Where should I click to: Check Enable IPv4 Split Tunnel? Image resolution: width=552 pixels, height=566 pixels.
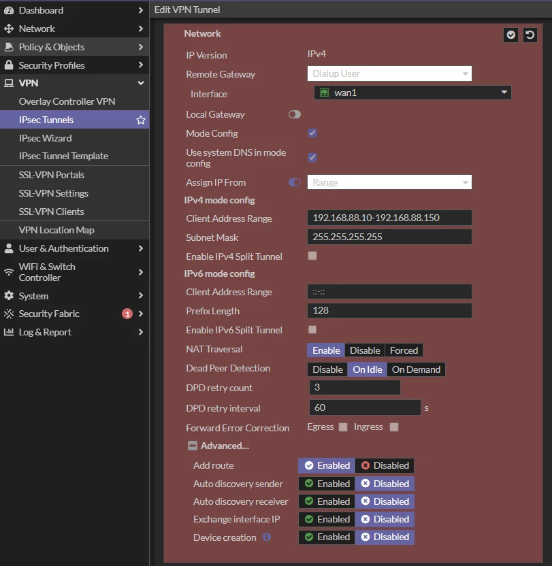point(312,256)
